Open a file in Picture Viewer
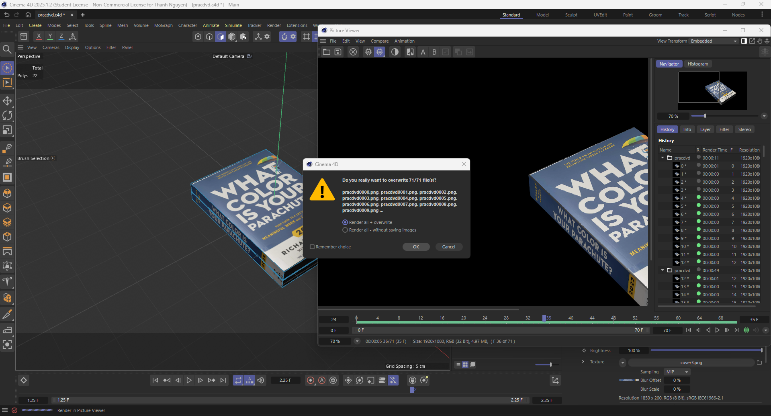Screen dimensions: 771x416 326,52
